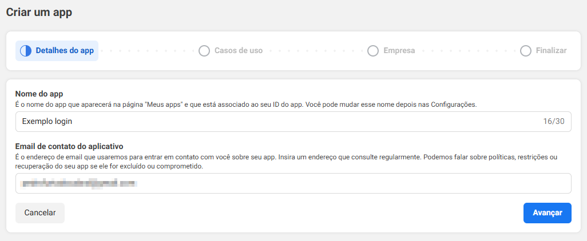Select the Detalhes do app step label
Viewport: 587px width, 241px height.
pos(65,51)
